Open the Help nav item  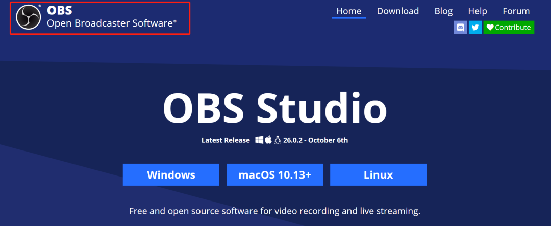(x=478, y=11)
